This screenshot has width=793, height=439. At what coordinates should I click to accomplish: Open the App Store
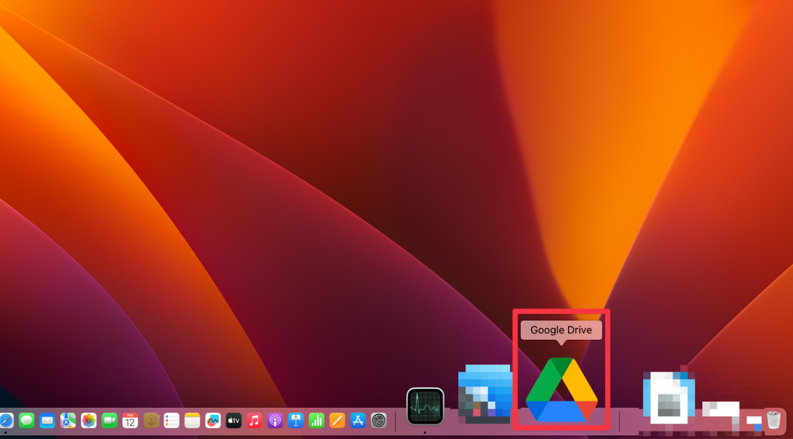[x=358, y=420]
